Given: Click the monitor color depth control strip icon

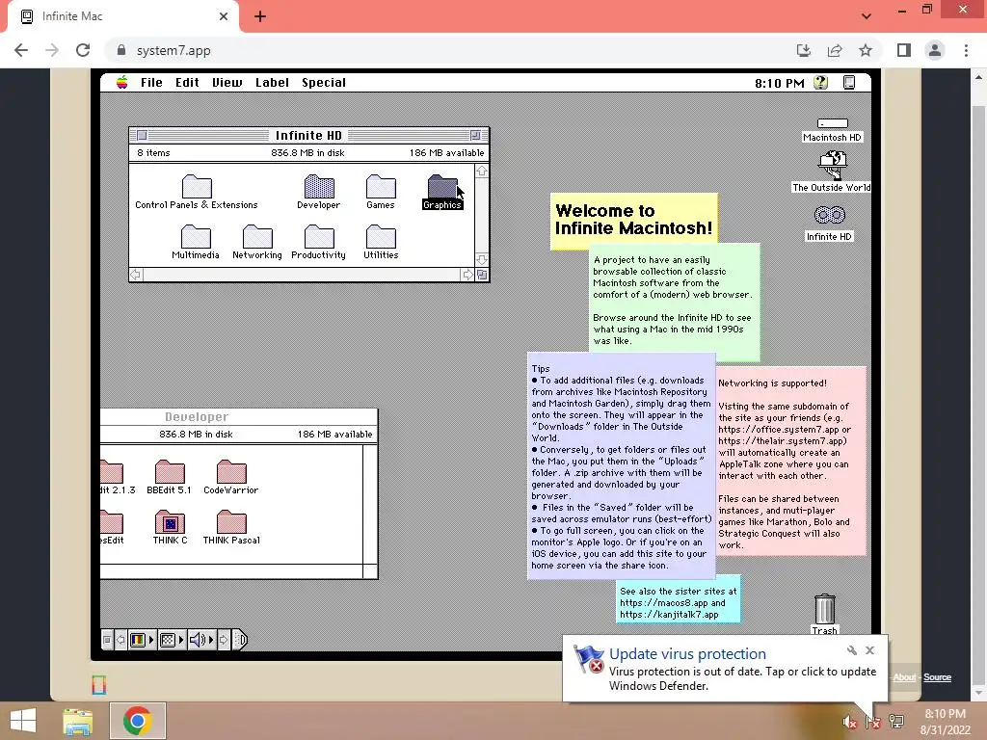Looking at the screenshot, I should (138, 640).
